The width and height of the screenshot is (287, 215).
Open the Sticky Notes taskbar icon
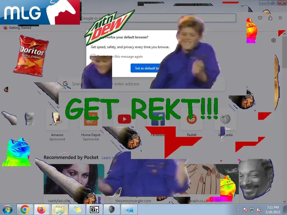[77, 209]
